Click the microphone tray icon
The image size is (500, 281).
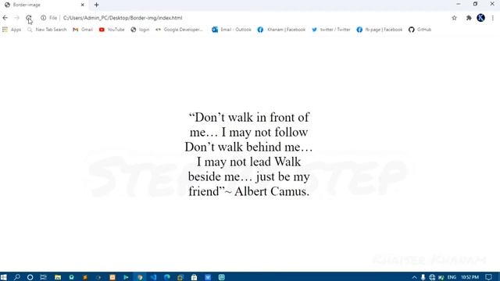[x=423, y=277]
